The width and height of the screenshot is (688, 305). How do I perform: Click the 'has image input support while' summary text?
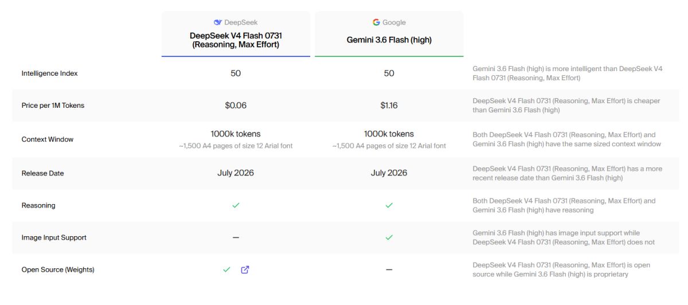[x=564, y=237]
